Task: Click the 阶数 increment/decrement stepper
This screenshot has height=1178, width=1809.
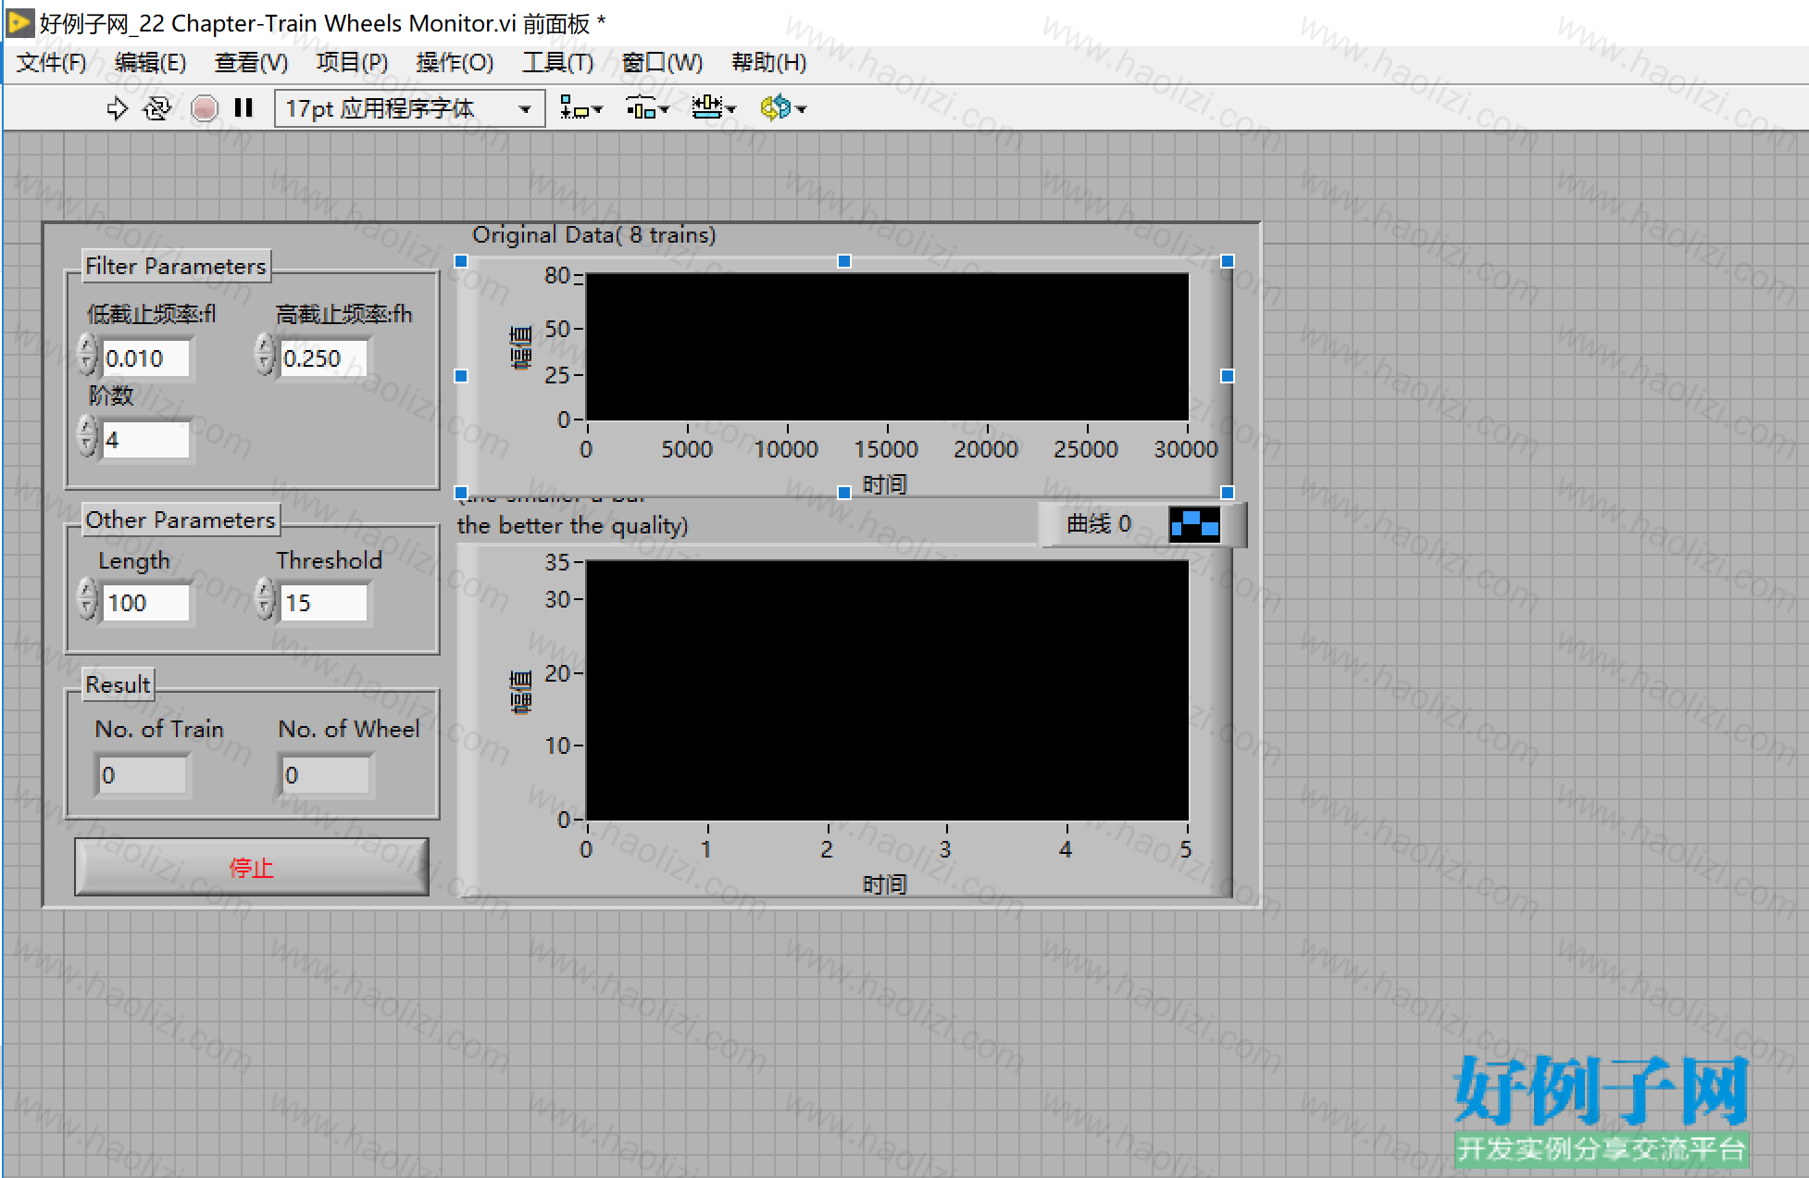Action: (87, 436)
